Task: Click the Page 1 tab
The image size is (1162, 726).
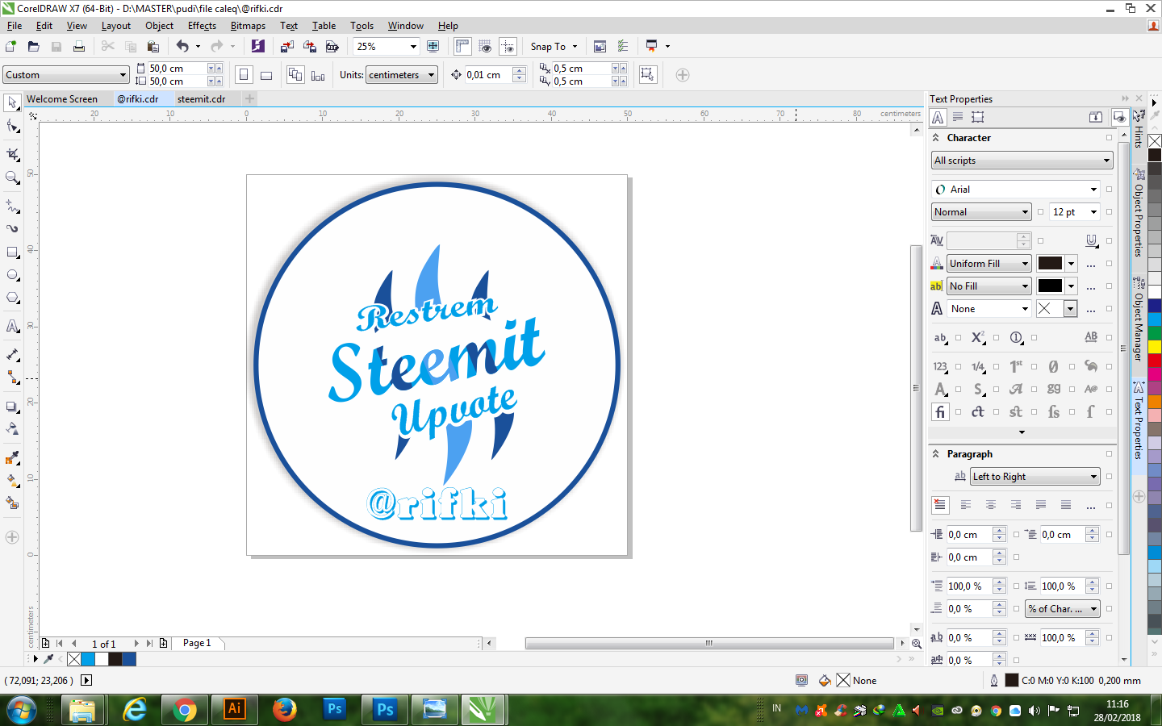Action: (x=197, y=643)
